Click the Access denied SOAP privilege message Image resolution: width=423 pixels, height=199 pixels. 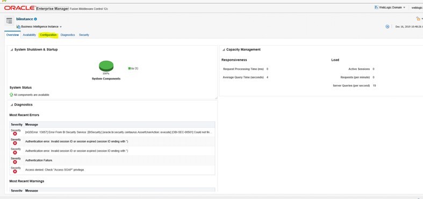(x=55, y=170)
